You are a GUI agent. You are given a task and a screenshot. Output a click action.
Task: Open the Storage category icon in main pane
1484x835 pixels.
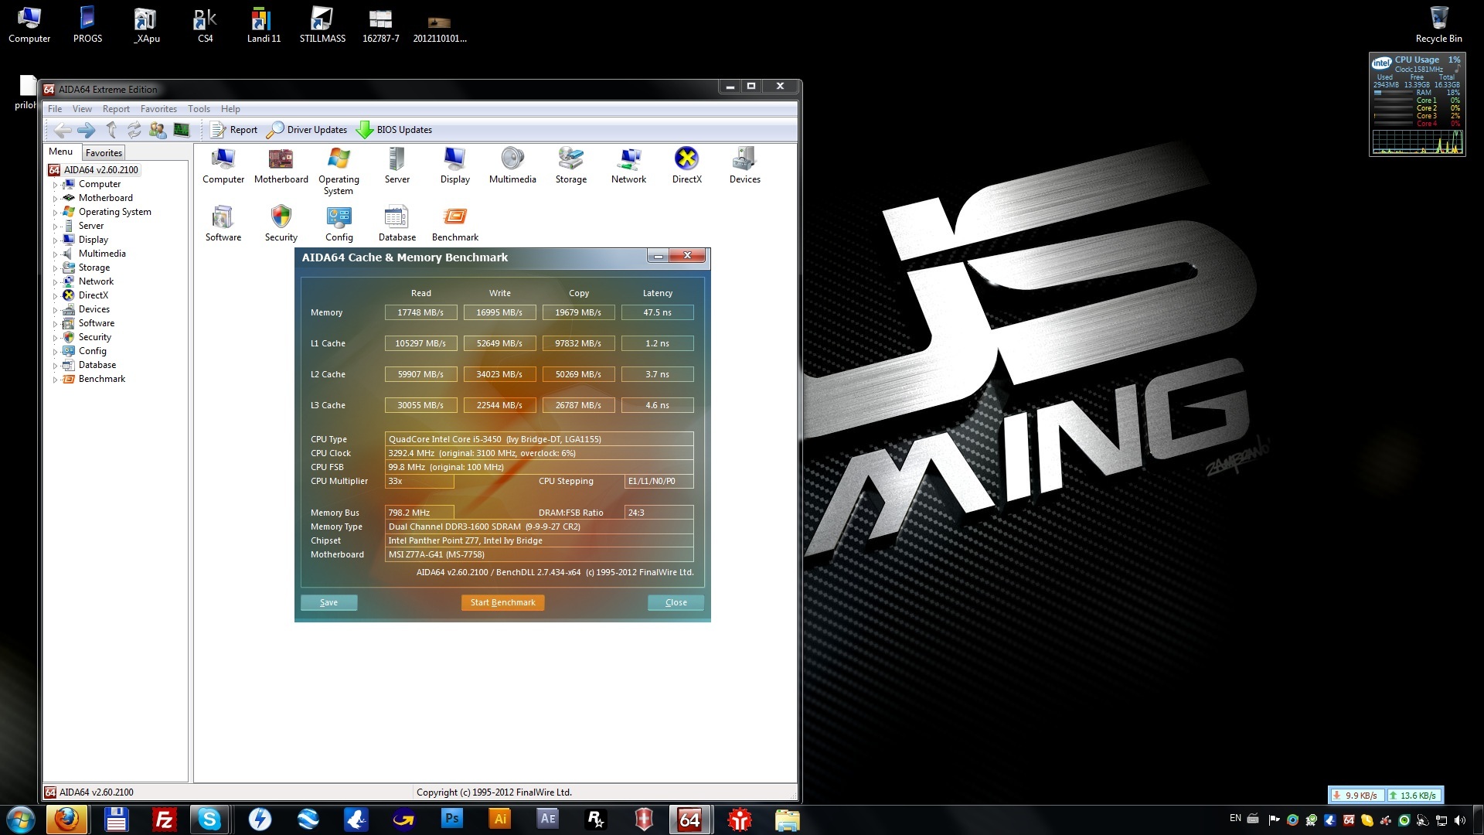click(570, 165)
